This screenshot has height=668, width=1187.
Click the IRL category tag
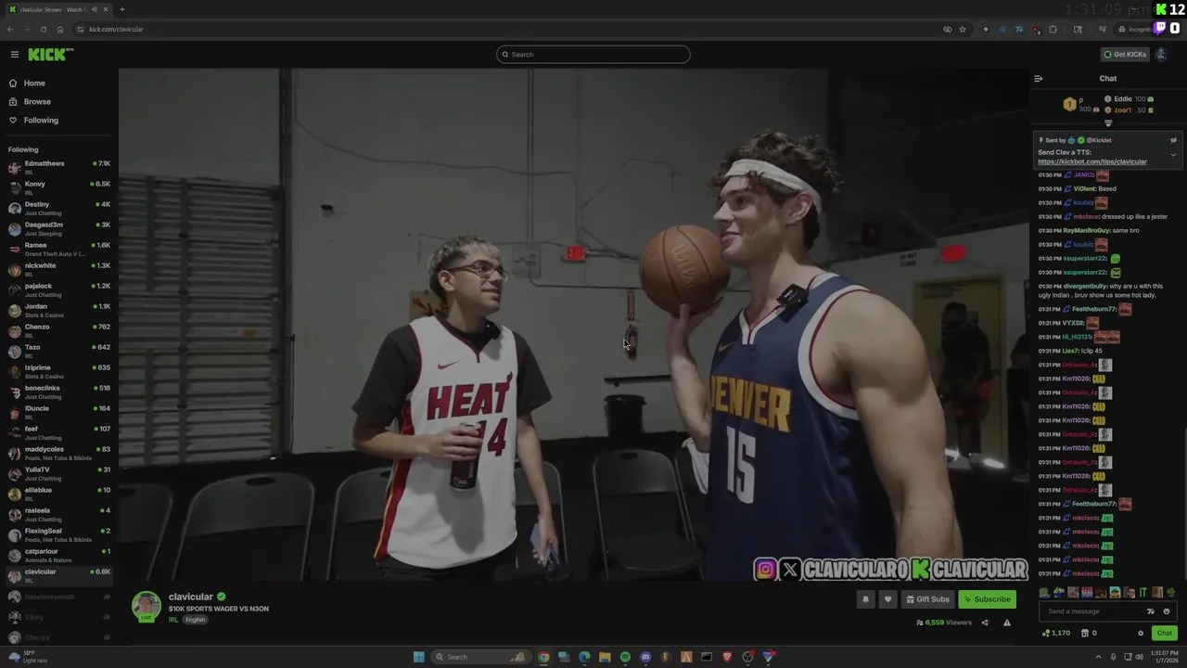click(173, 620)
